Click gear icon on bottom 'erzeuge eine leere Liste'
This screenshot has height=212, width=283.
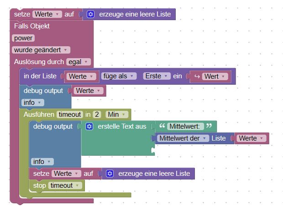click(110, 174)
